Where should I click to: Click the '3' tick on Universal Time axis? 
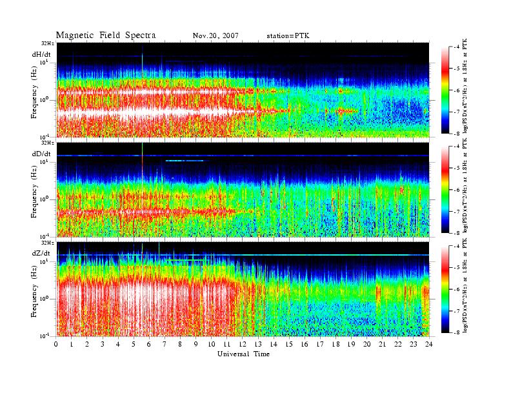pyautogui.click(x=103, y=344)
